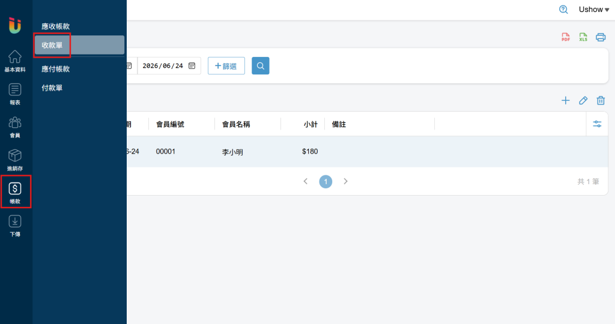This screenshot has height=324, width=615.
Task: Open the 進銷存 inventory section
Action: tap(15, 160)
